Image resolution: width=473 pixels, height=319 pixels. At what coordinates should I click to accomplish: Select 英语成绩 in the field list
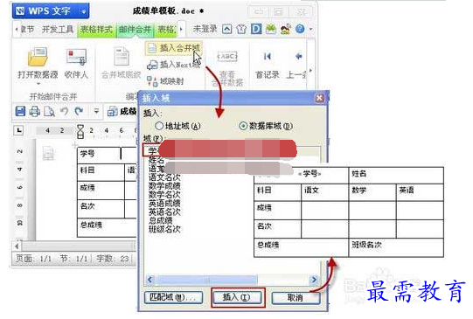click(164, 204)
